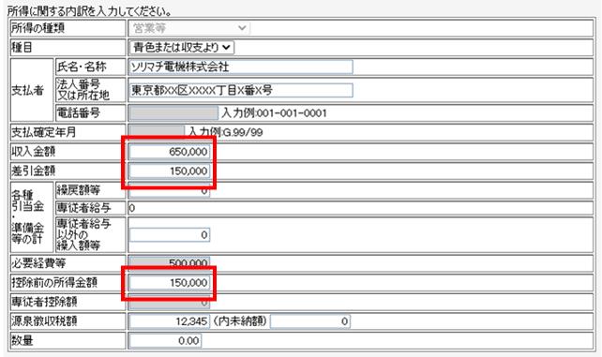Click the 法人番号又は所在地 address field

[x=241, y=90]
